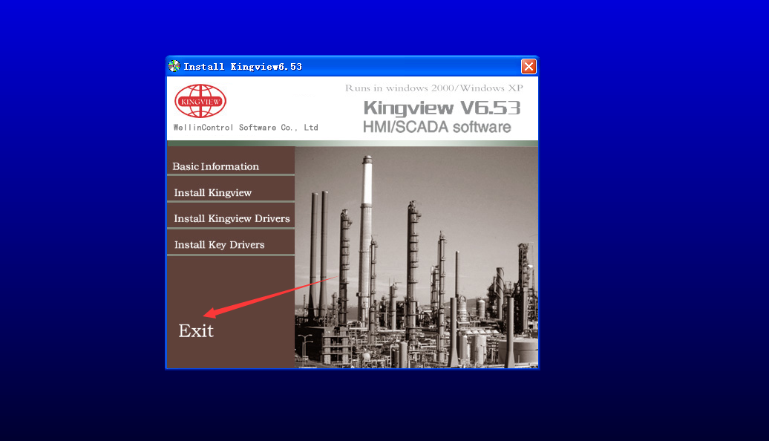Close the Install Kingview6.53 window
This screenshot has width=769, height=441.
[529, 66]
